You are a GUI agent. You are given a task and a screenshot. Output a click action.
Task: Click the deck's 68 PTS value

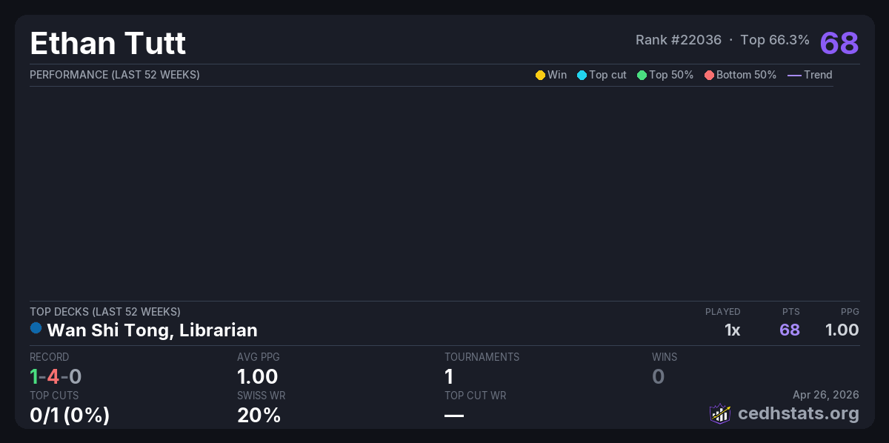click(x=789, y=330)
